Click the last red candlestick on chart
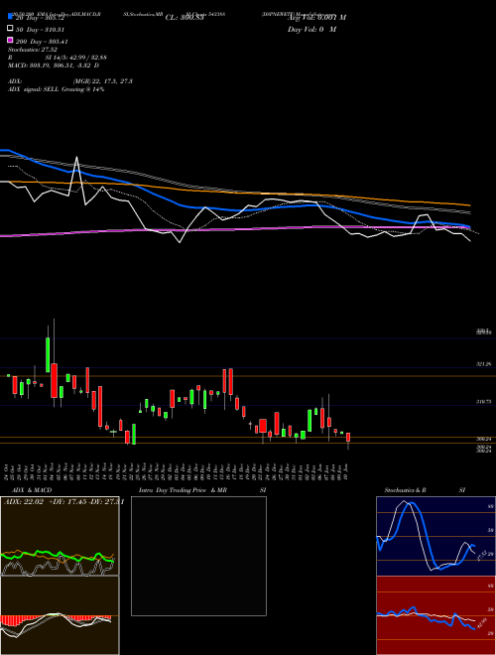496x655 pixels. (348, 438)
